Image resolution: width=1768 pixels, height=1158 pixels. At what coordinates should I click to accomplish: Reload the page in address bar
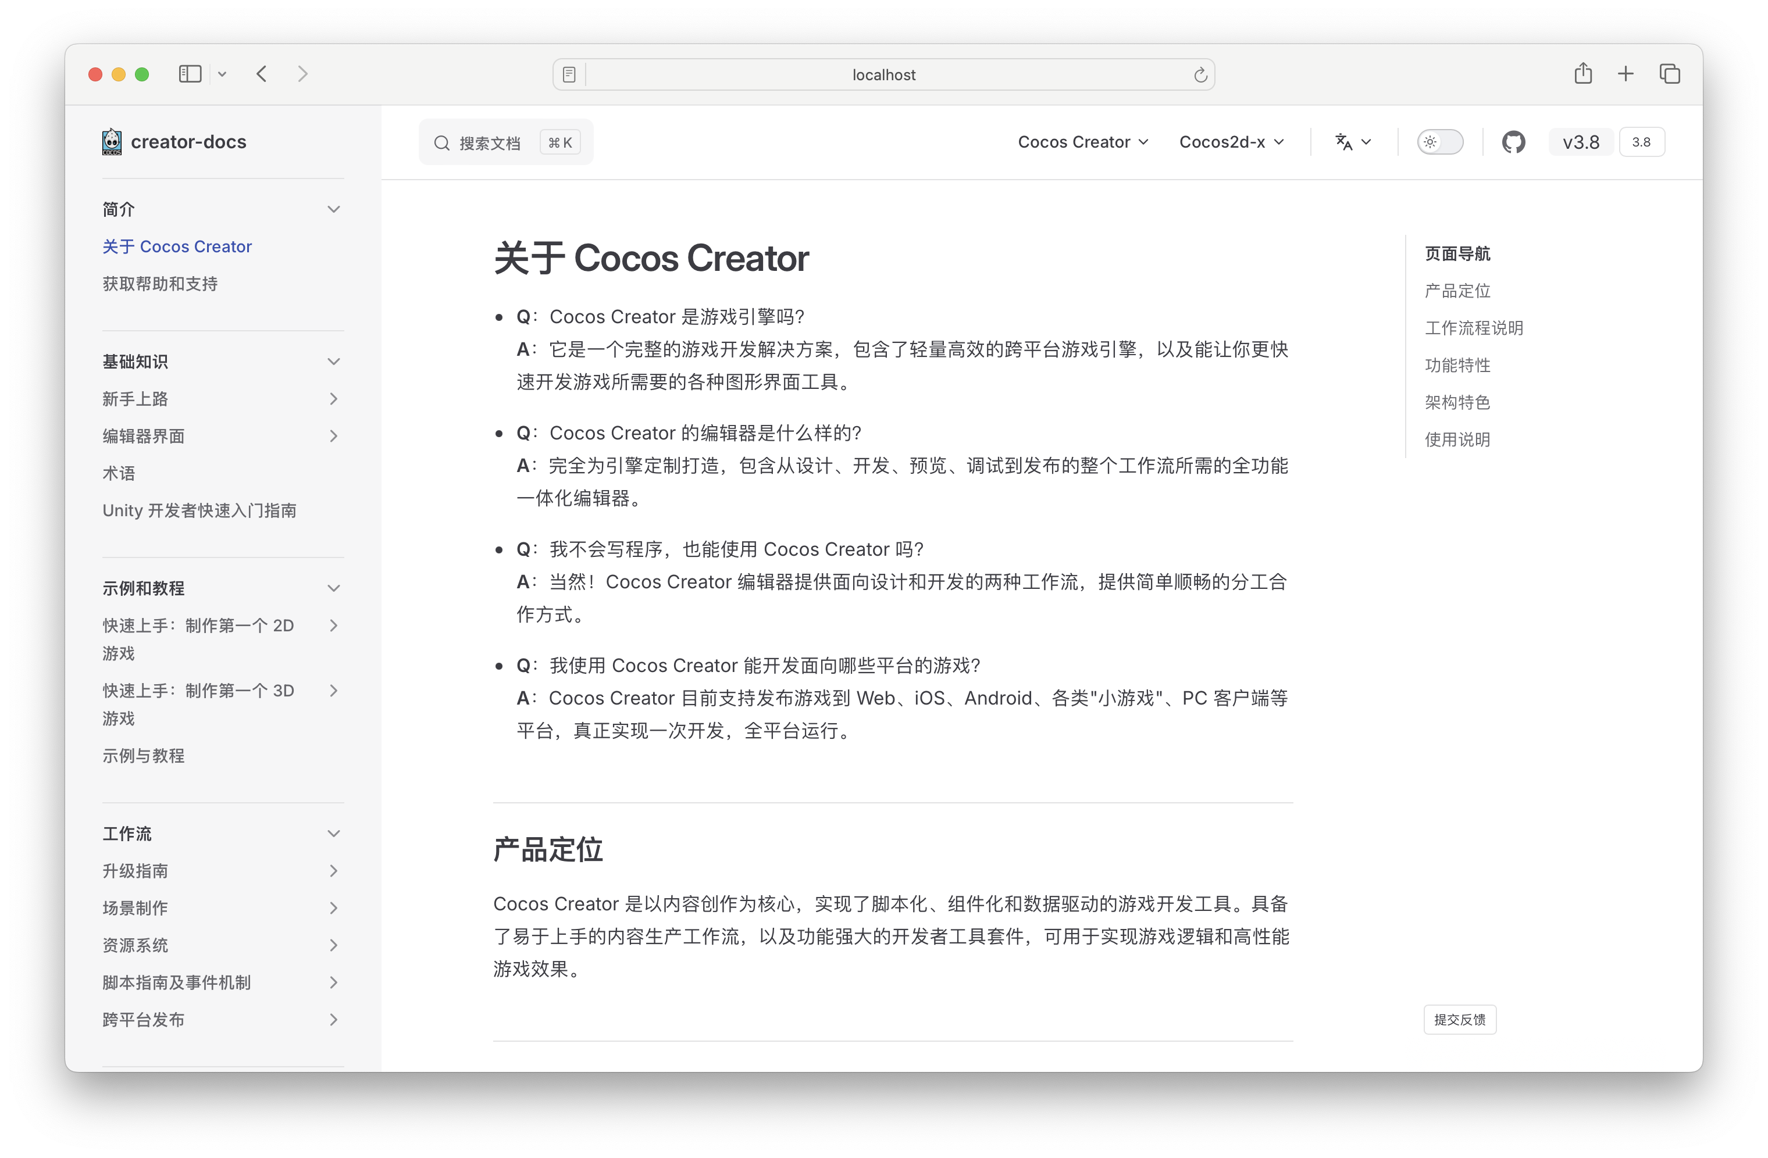pyautogui.click(x=1200, y=75)
